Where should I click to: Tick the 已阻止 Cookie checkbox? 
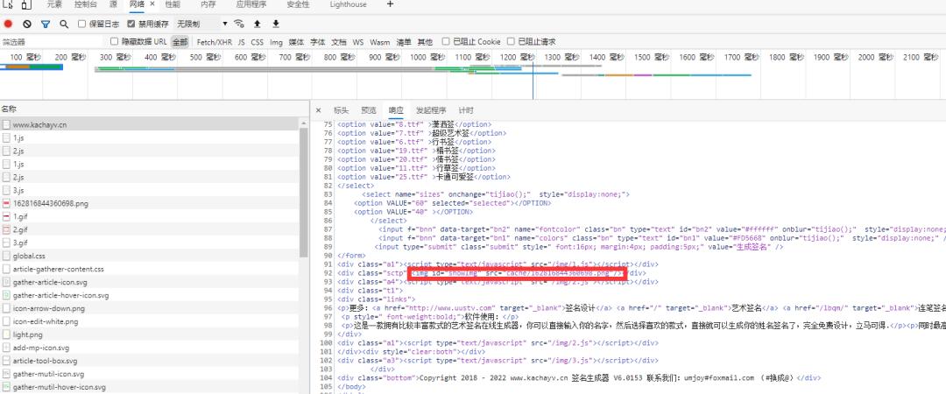coord(446,42)
